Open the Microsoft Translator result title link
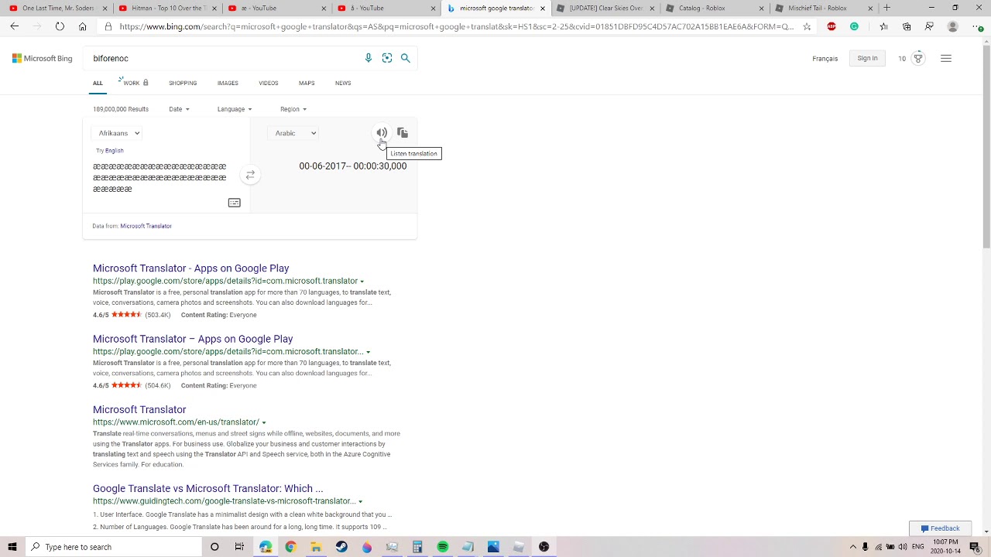 pos(139,409)
